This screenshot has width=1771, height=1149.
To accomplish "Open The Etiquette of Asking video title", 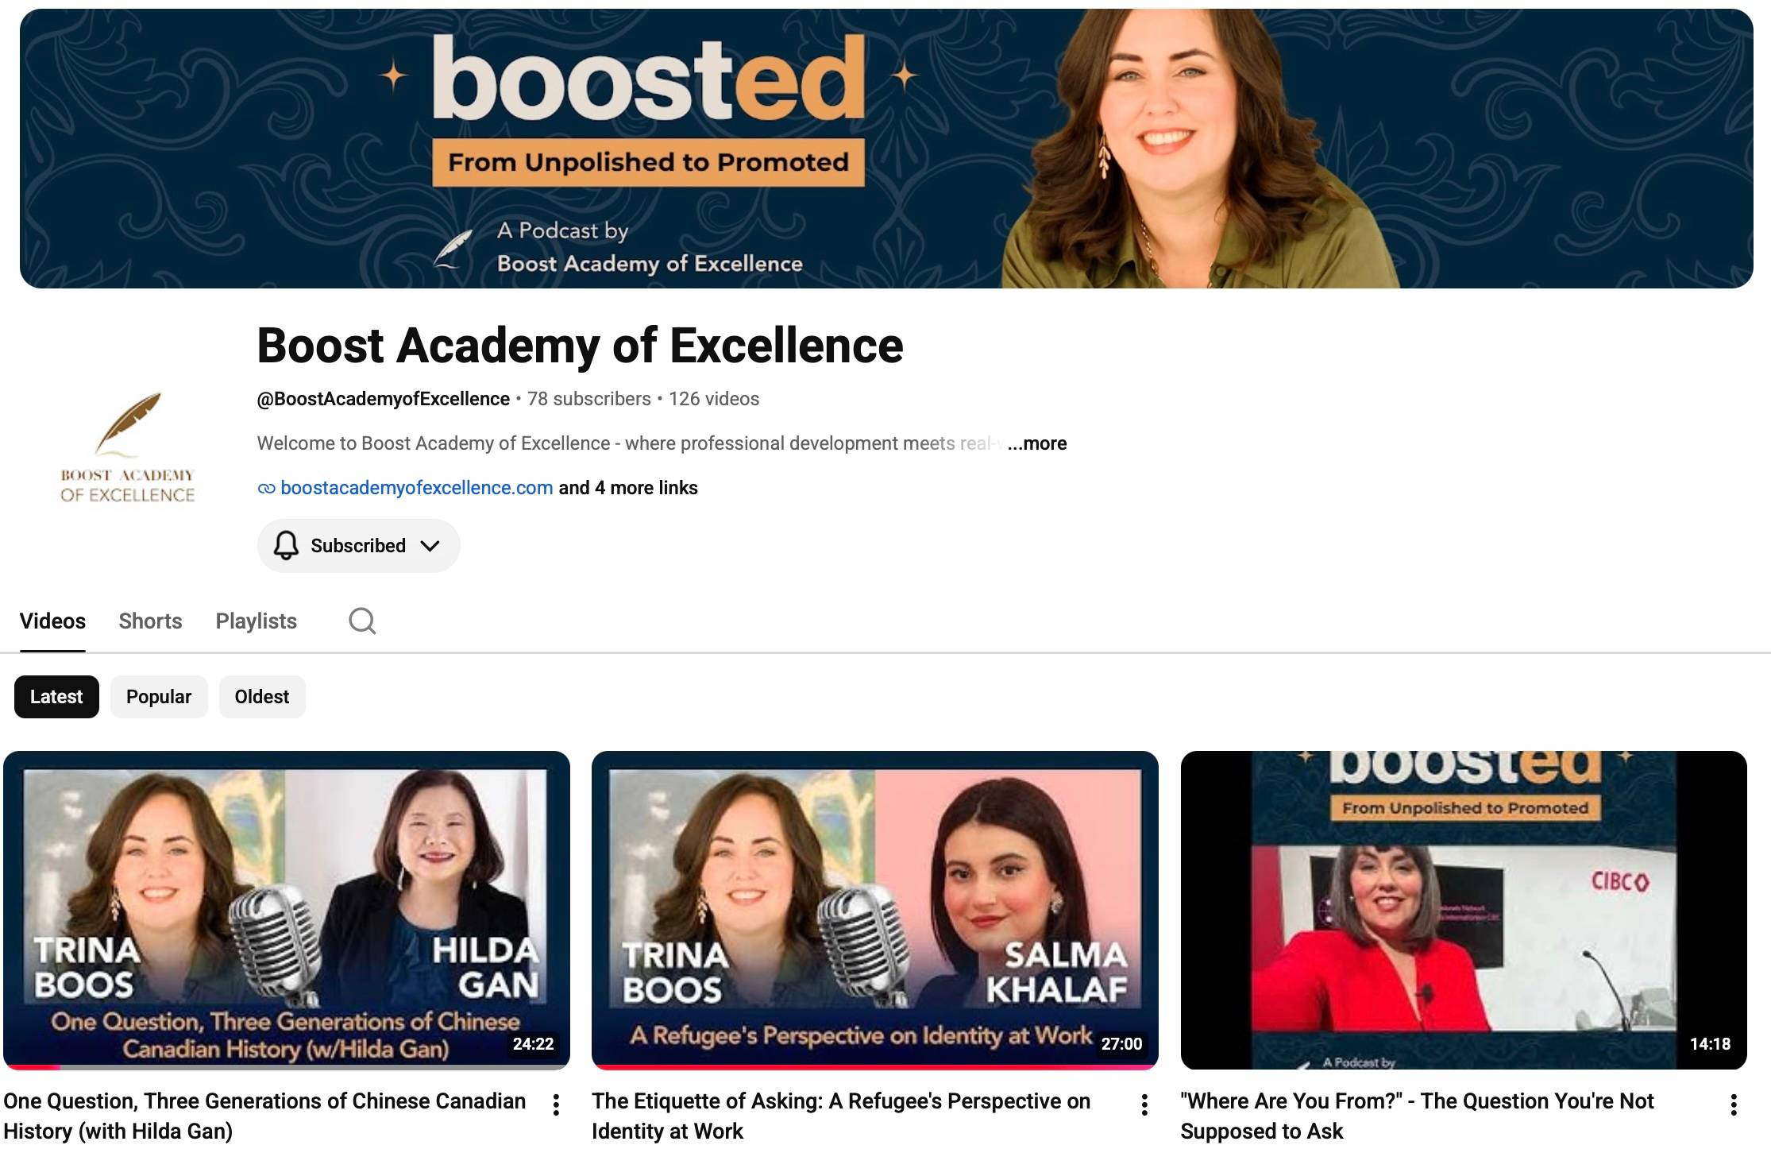I will pos(841,1116).
